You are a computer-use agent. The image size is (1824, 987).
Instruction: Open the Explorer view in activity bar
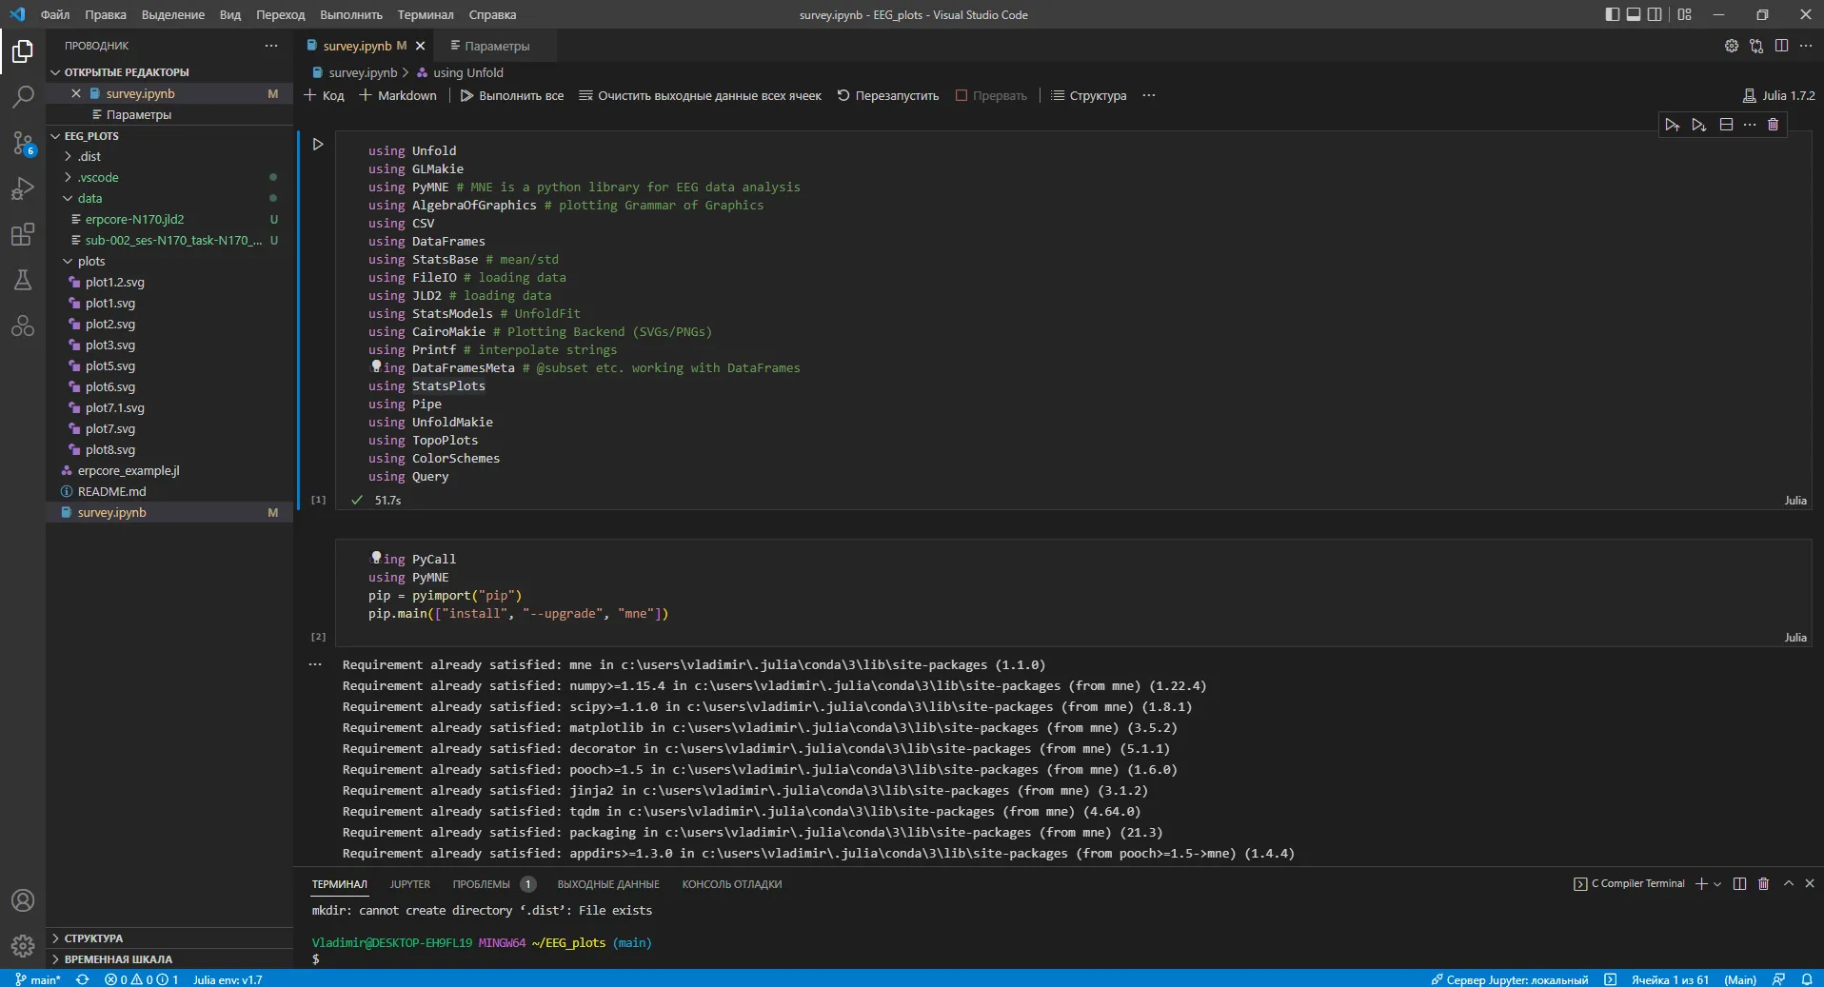[x=23, y=50]
